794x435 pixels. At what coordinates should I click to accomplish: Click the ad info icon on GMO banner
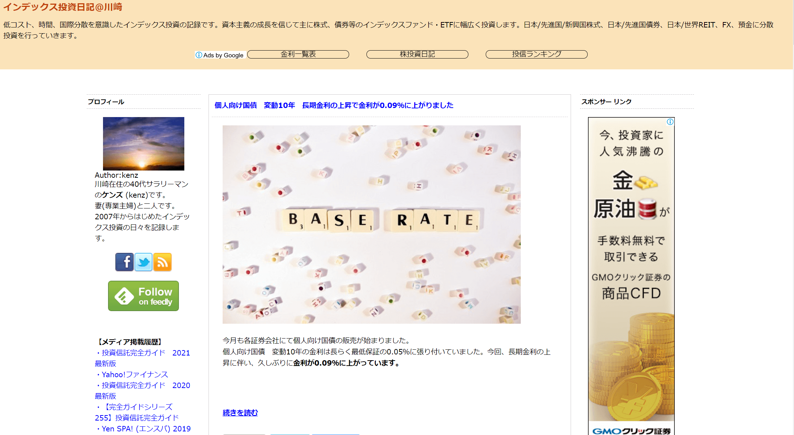(x=670, y=122)
